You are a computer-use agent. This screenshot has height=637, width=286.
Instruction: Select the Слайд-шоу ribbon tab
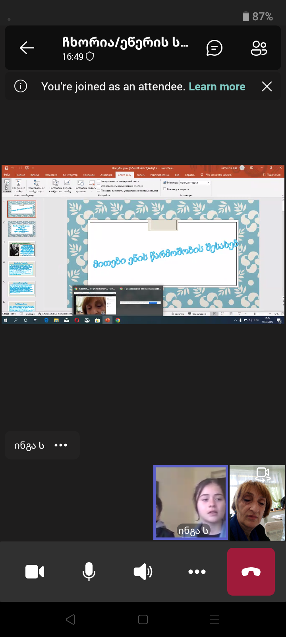point(124,175)
